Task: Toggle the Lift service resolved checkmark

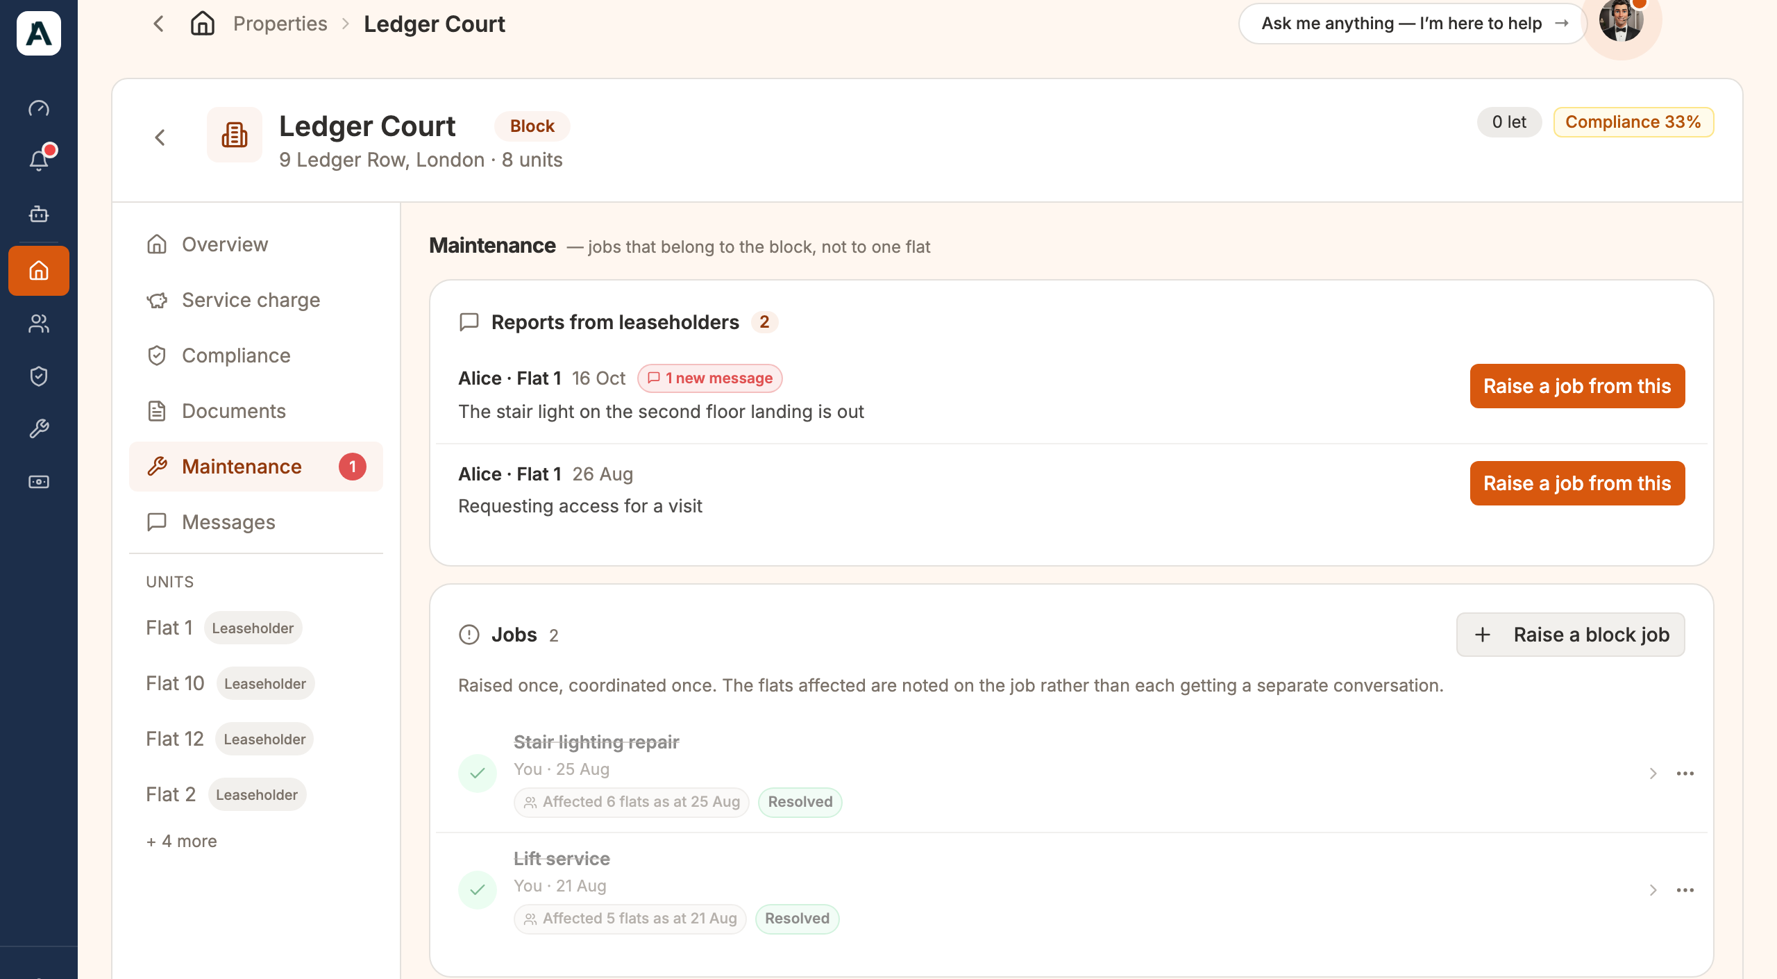Action: click(478, 890)
